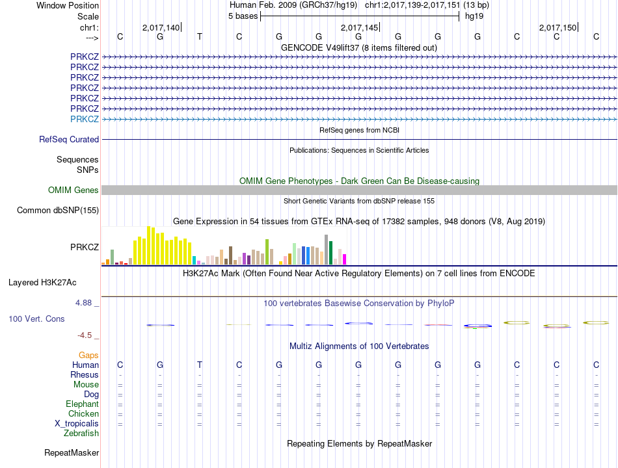This screenshot has height=468, width=618.
Task: Open Publications: Sequences in Scientific Articles title
Action: coord(359,150)
